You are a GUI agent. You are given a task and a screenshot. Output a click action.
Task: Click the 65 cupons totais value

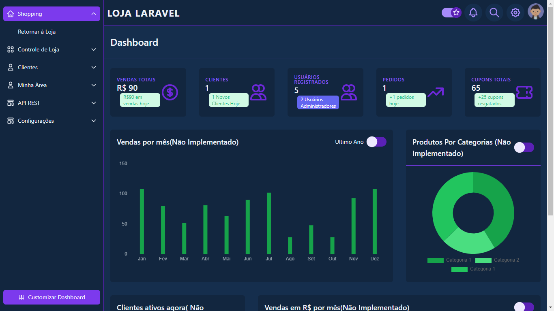[x=476, y=88]
